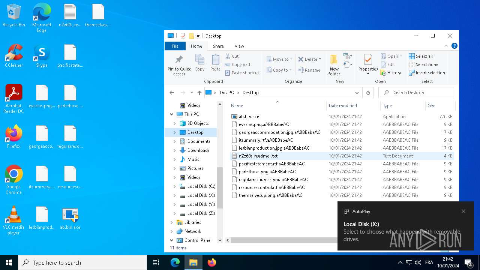The image size is (480, 270).
Task: Click Select all in ribbon
Action: (x=421, y=56)
